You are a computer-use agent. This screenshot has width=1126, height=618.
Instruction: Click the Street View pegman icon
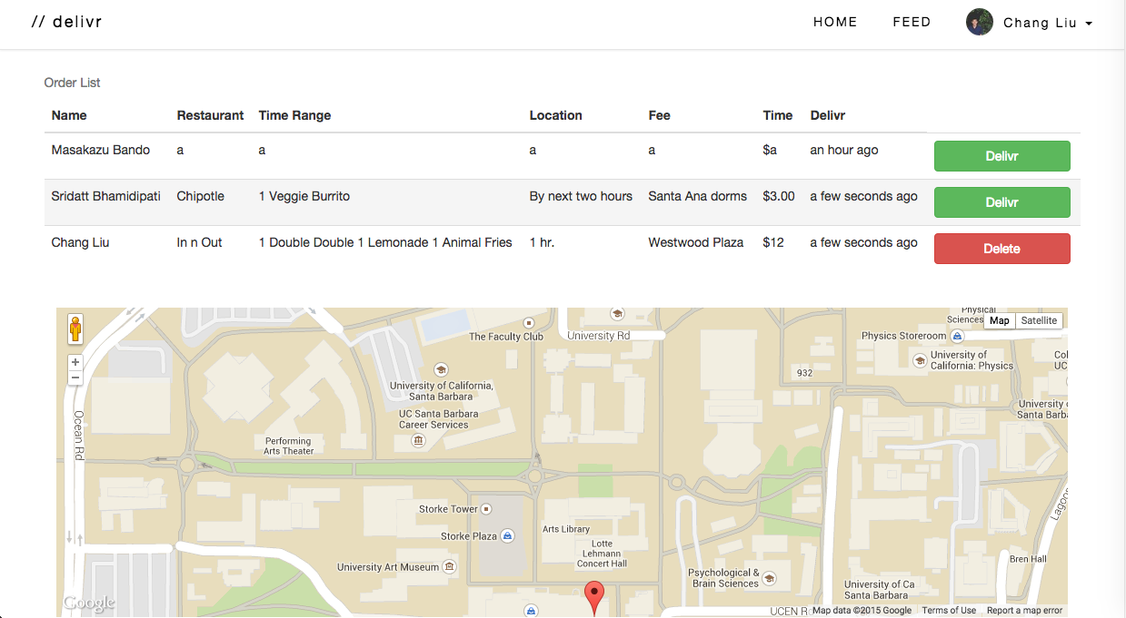tap(75, 329)
